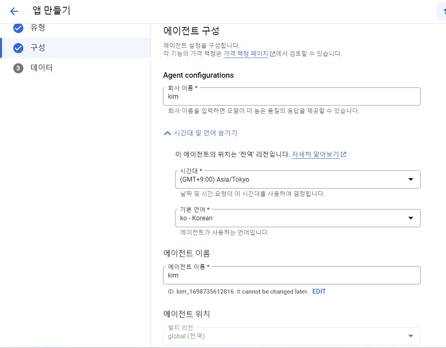Open the 멀티 리전 global dropdown

coord(291,336)
